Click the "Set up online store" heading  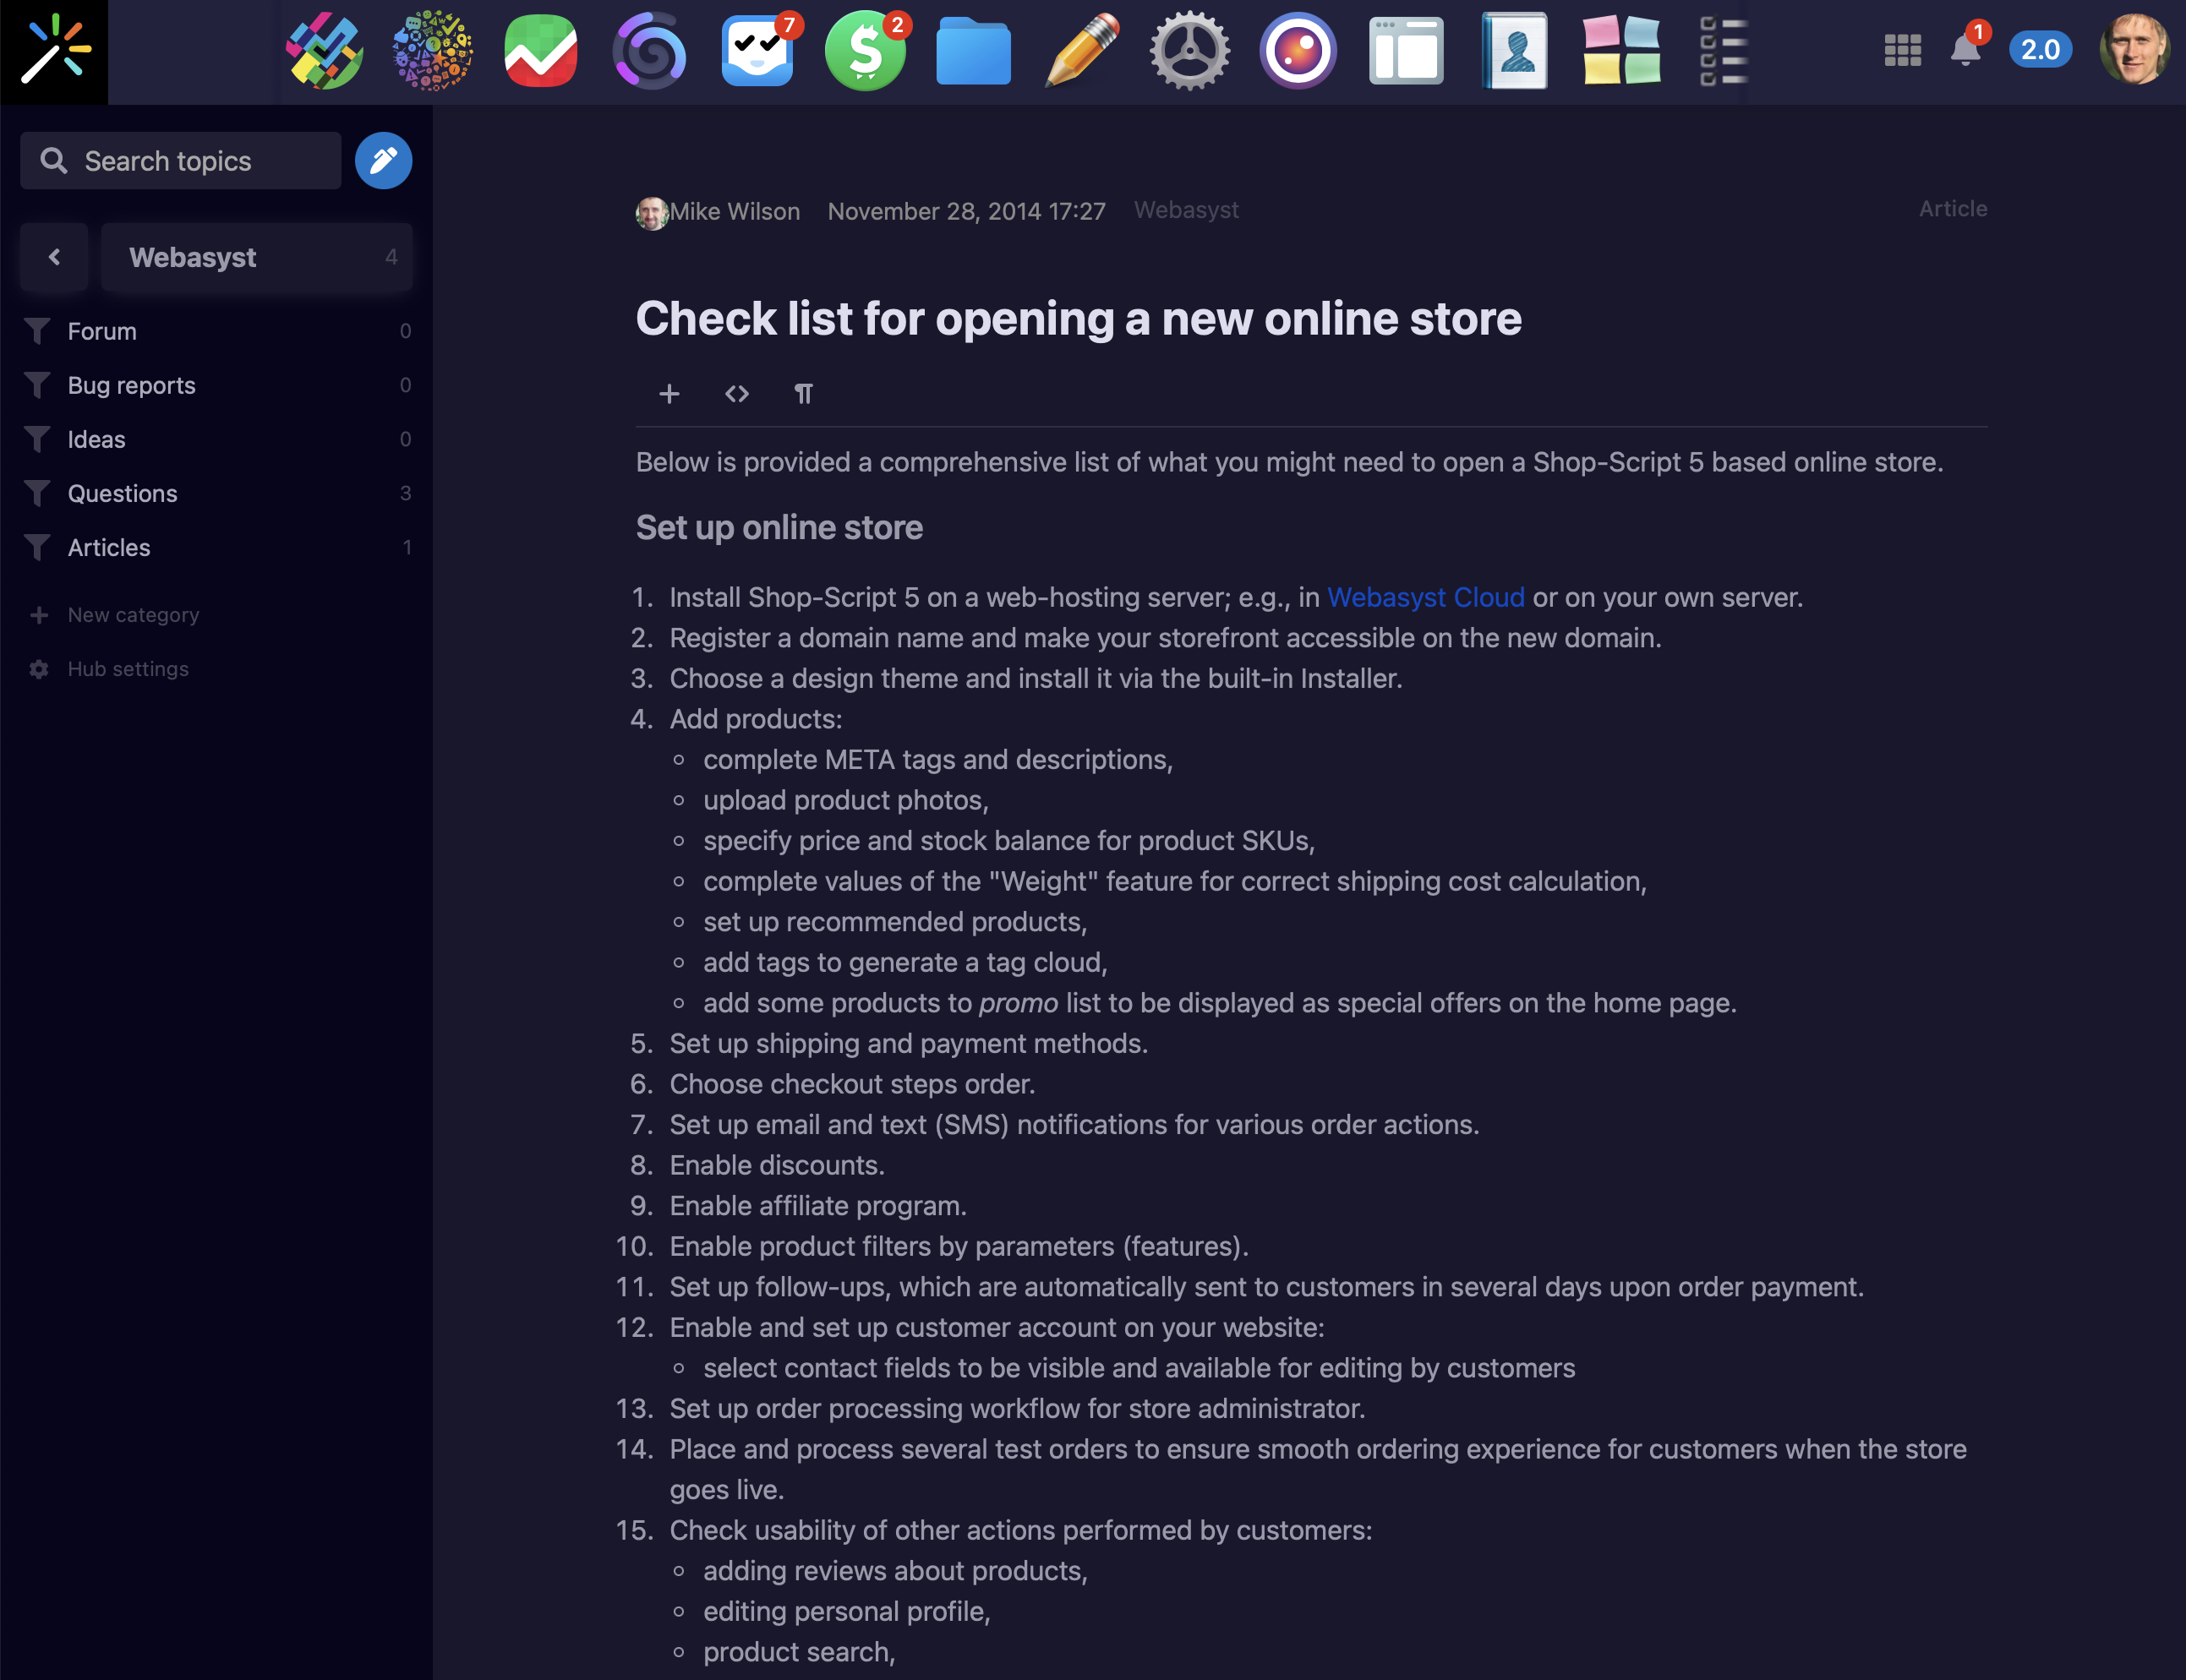coord(779,527)
